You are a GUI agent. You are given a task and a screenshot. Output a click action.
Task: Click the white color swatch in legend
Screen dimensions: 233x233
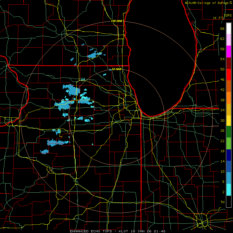coord(229,28)
